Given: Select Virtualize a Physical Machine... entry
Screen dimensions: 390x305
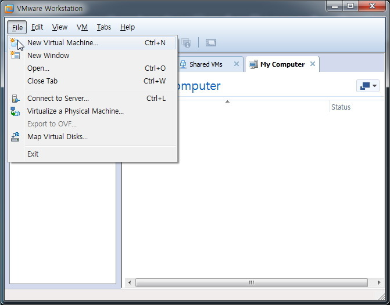Looking at the screenshot, I should [92, 111].
